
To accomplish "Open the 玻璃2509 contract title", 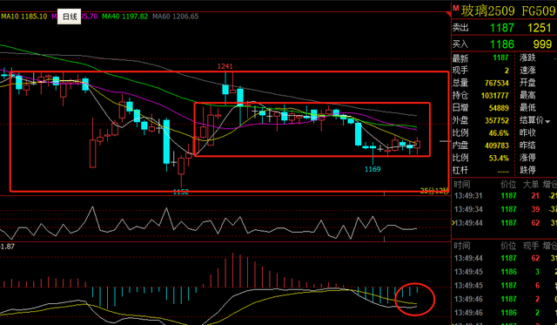I will point(487,11).
